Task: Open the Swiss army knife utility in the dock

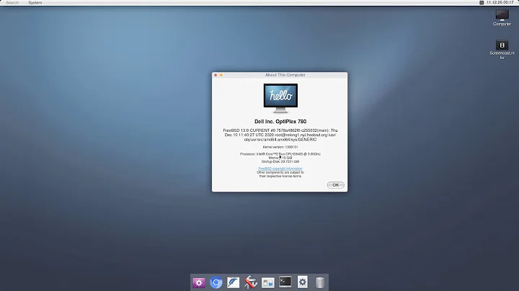Action: tap(251, 282)
